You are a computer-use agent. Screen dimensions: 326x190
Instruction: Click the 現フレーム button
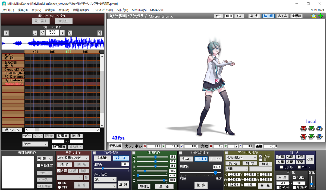(12, 130)
